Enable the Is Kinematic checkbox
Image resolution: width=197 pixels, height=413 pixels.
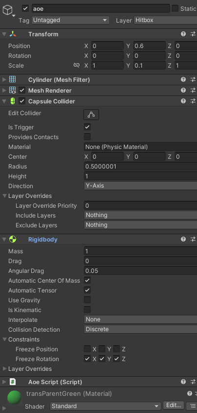click(87, 310)
